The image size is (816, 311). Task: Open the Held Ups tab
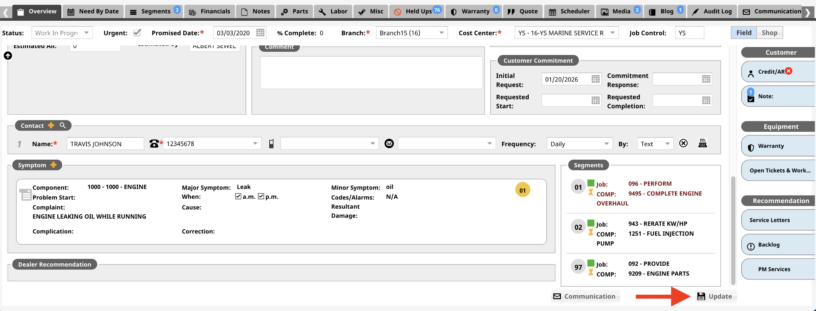point(417,12)
